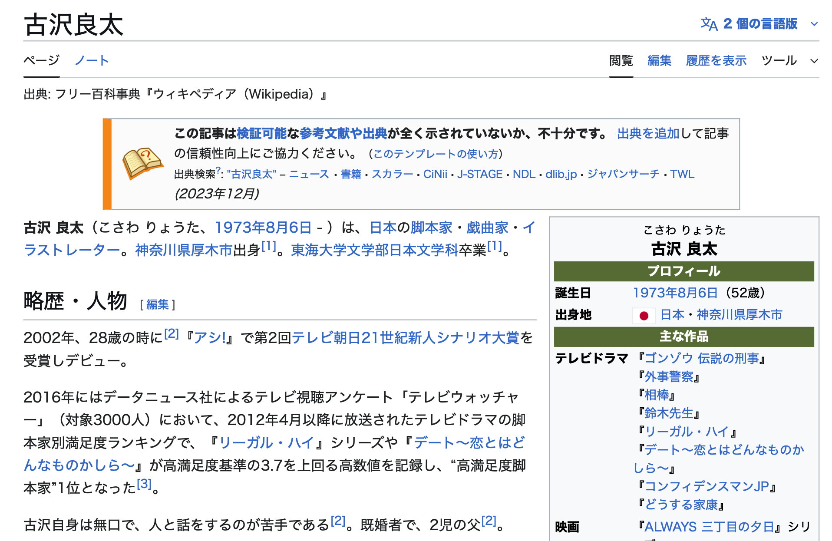
Task: Open テレビ朝日21世紀新人シナリオ大賞 link
Action: click(406, 338)
